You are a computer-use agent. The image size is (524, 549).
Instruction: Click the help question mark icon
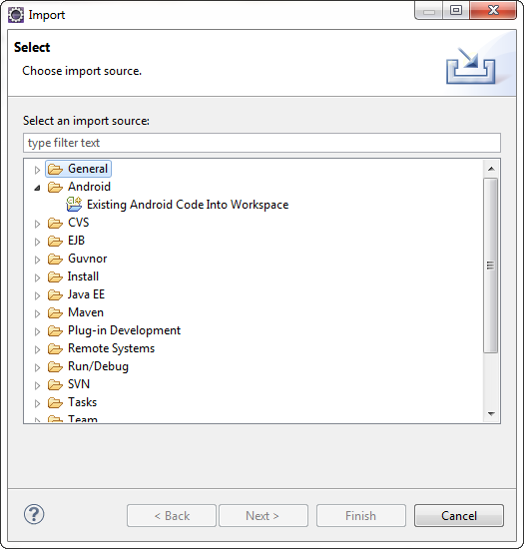pyautogui.click(x=34, y=514)
